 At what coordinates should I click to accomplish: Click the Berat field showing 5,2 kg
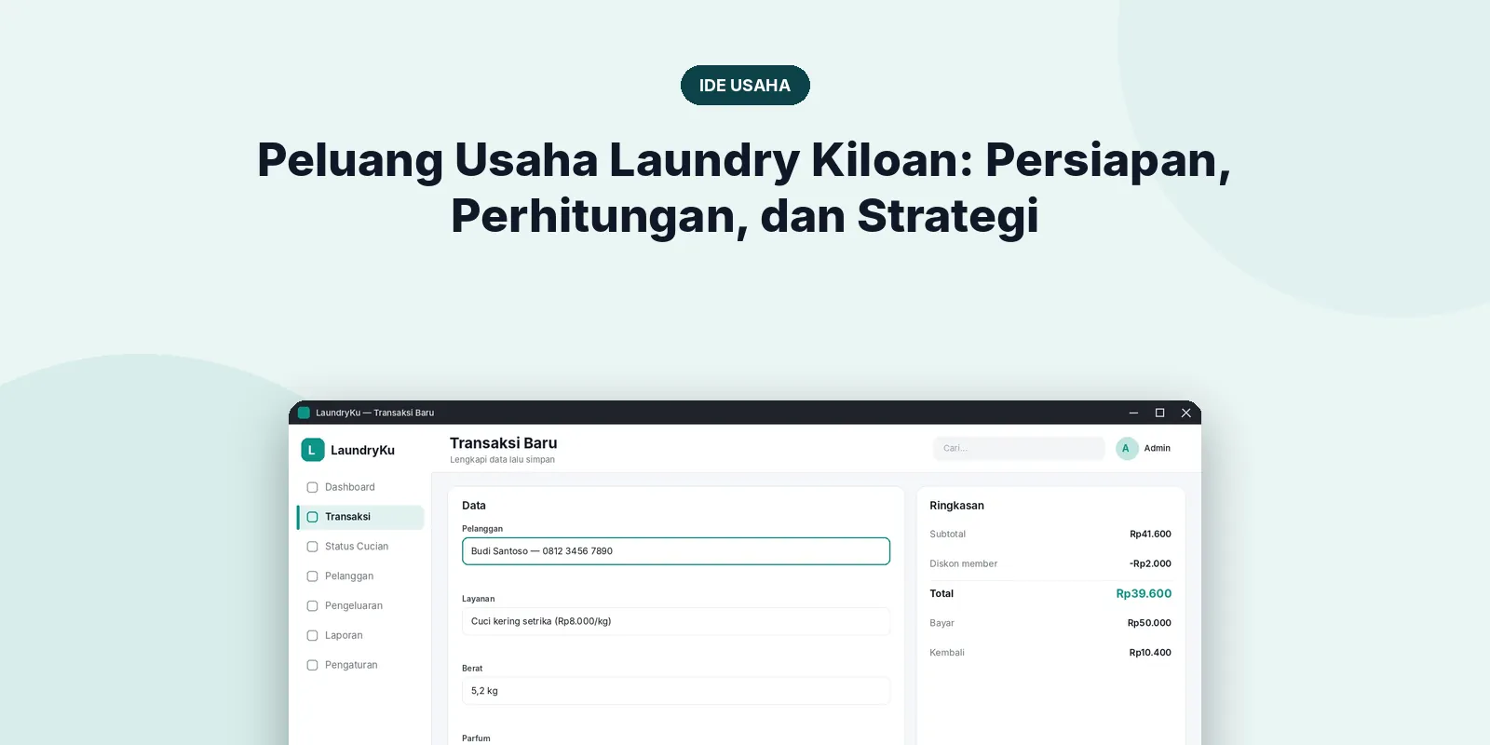pyautogui.click(x=676, y=691)
